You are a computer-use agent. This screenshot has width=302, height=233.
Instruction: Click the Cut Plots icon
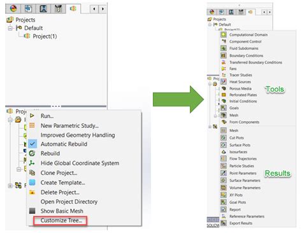[224, 138]
